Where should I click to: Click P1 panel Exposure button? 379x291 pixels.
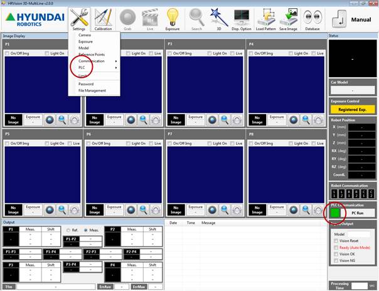pos(33,120)
